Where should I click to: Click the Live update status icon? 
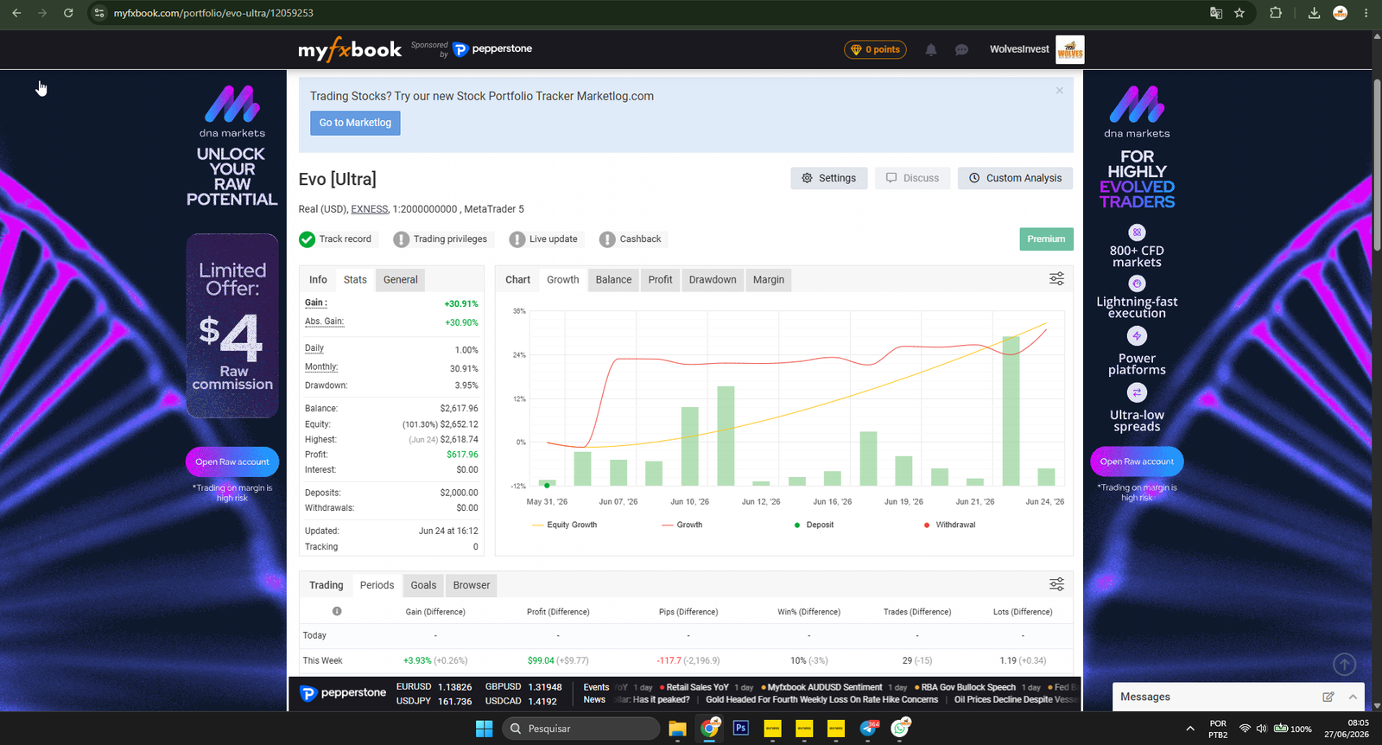(517, 239)
